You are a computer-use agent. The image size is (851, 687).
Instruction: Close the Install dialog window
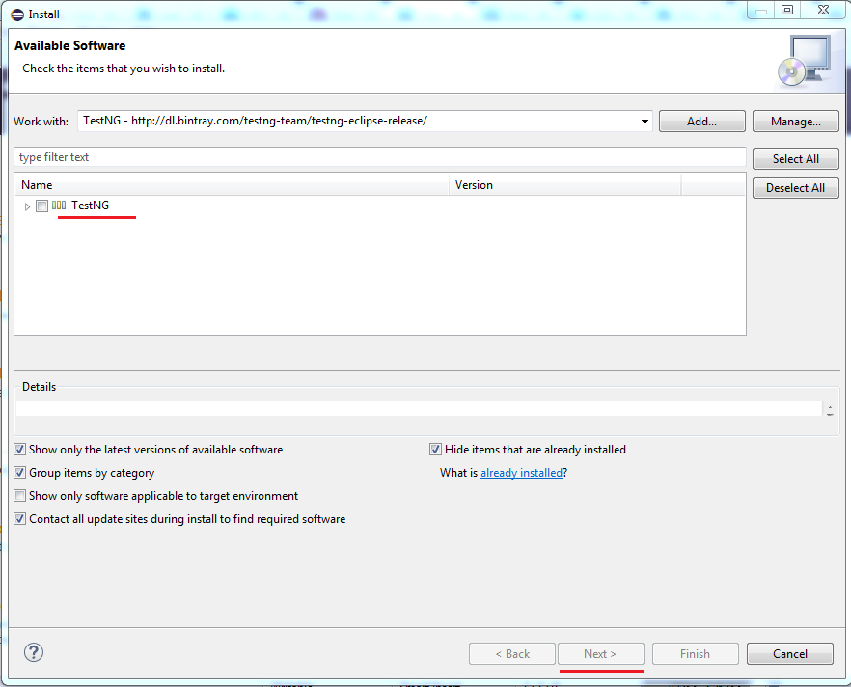(823, 10)
